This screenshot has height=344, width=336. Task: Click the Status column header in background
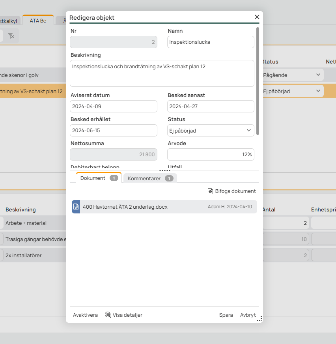(x=270, y=62)
